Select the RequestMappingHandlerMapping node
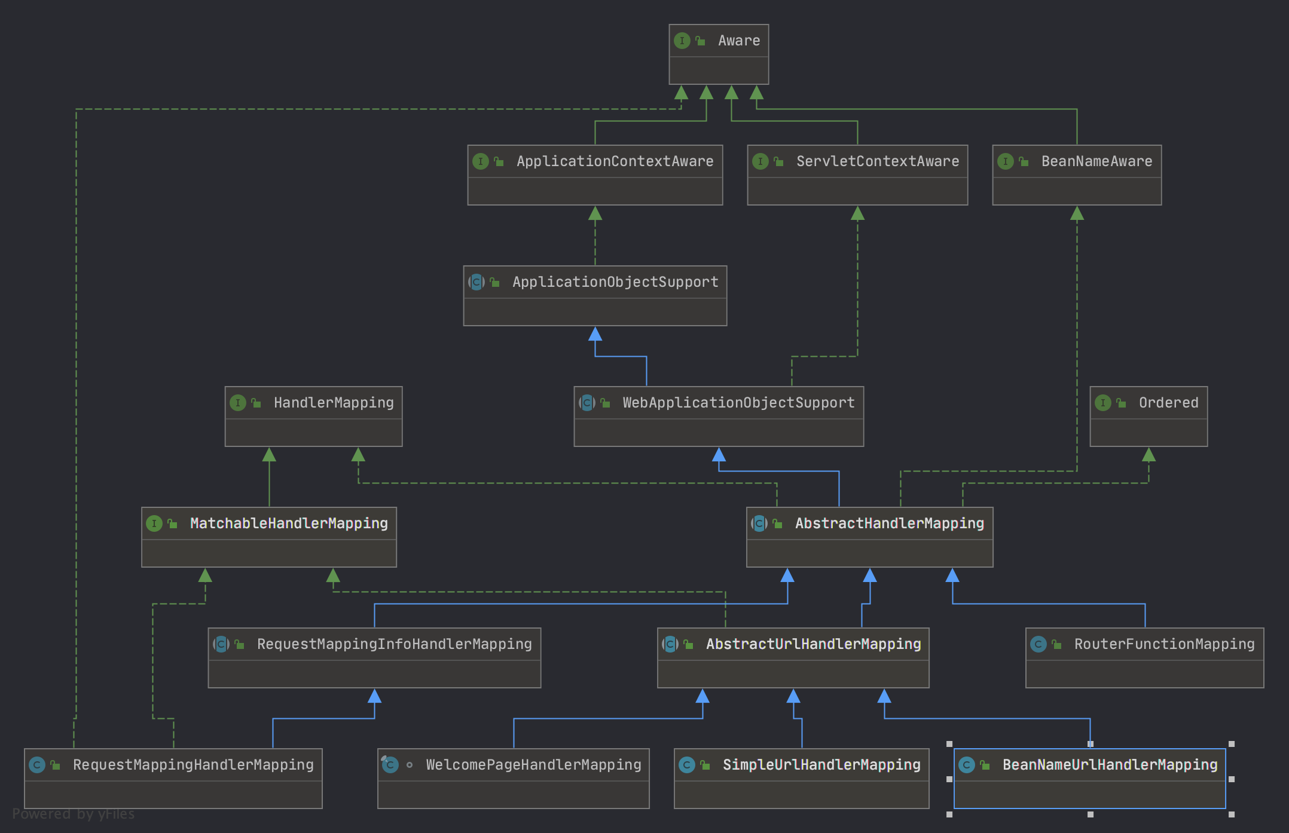Viewport: 1289px width, 833px height. pyautogui.click(x=173, y=779)
